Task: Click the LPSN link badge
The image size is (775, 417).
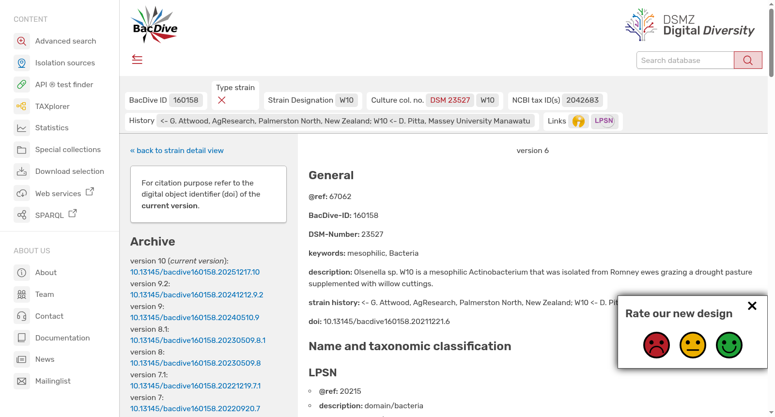Action: click(x=604, y=121)
